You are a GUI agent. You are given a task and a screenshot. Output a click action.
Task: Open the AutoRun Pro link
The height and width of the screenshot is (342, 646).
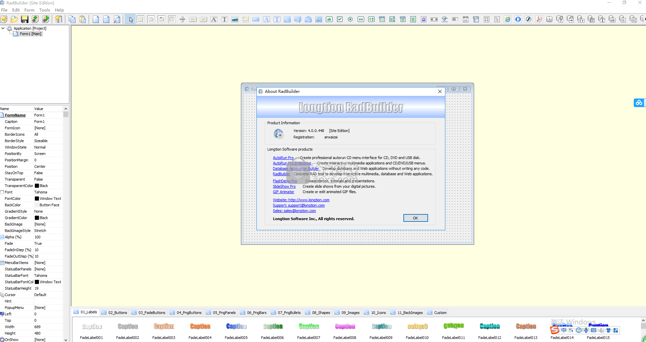coord(283,158)
